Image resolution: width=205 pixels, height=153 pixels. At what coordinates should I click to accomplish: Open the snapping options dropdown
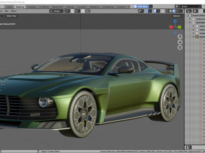coord(77,11)
